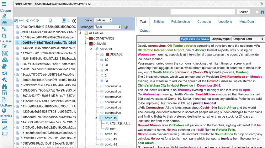Image resolution: width=265 pixels, height=148 pixels.
Task: Click the CONVEYANCE brown color swatch
Action: click(91, 39)
